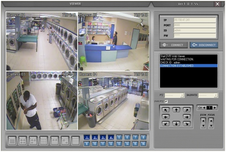Click the IP address input field
The height and width of the screenshot is (152, 226).
[195, 20]
